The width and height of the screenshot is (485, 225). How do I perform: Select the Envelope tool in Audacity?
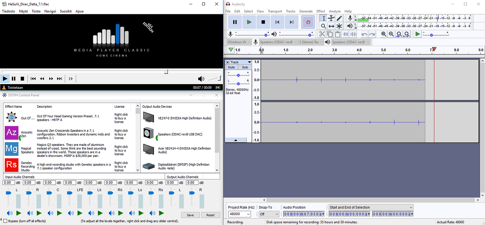point(331,18)
